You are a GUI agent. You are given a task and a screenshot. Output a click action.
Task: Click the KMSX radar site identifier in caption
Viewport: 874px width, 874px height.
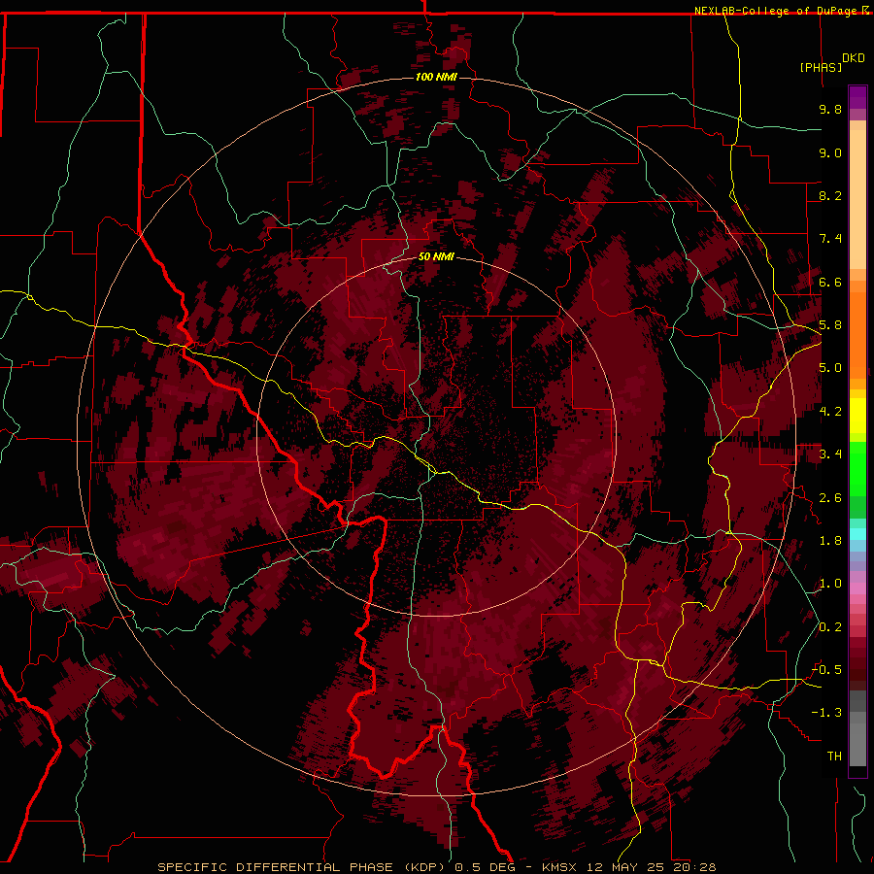pos(558,867)
